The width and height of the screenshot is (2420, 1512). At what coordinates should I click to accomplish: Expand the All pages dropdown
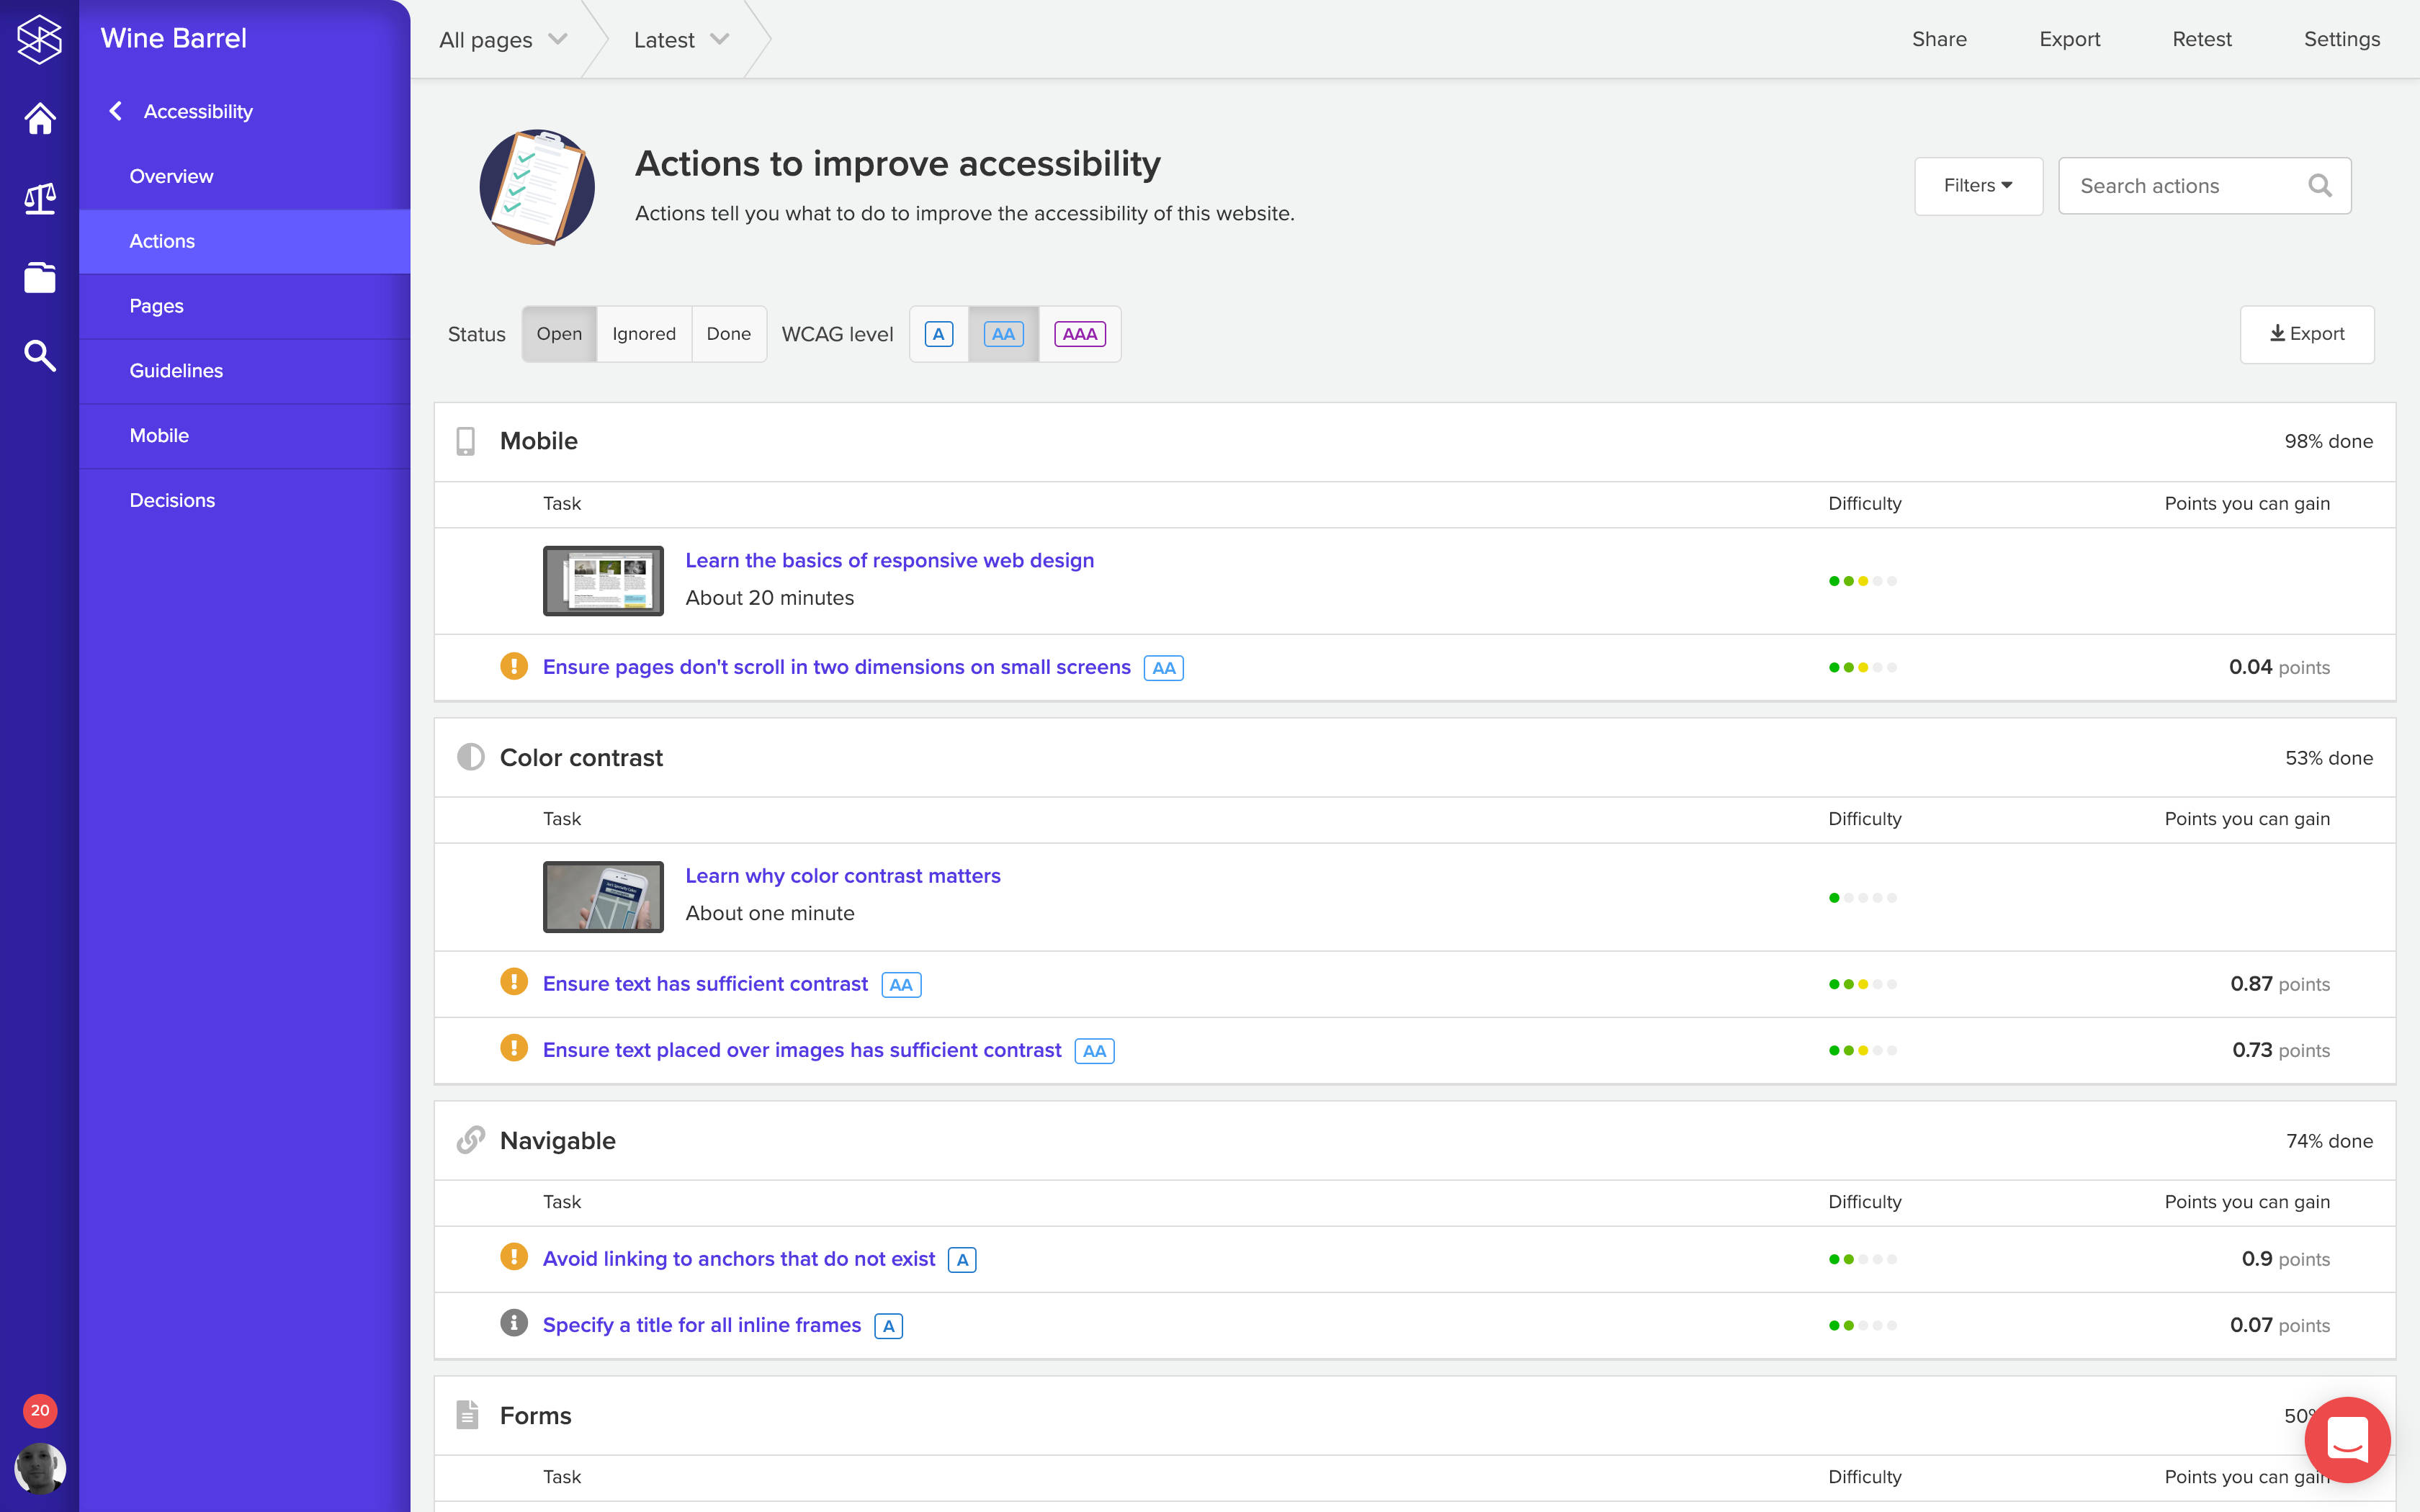tap(503, 40)
